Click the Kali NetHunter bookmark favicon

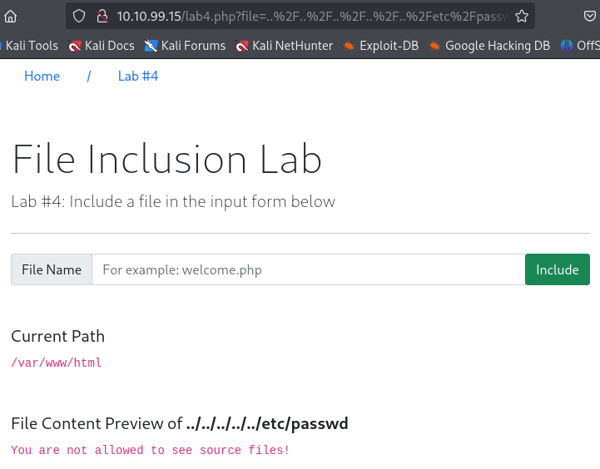pos(242,46)
